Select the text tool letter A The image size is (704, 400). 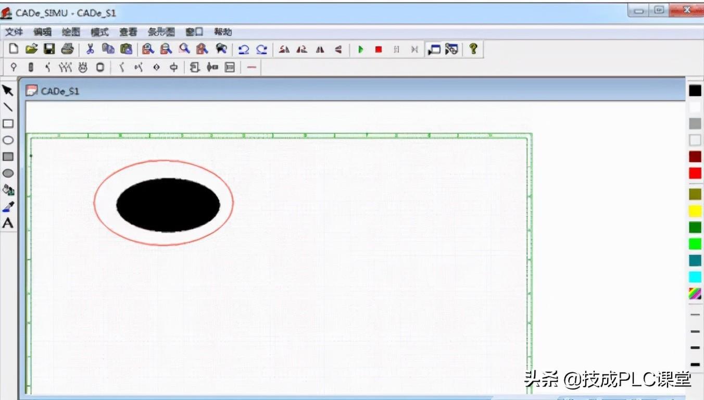pos(8,223)
